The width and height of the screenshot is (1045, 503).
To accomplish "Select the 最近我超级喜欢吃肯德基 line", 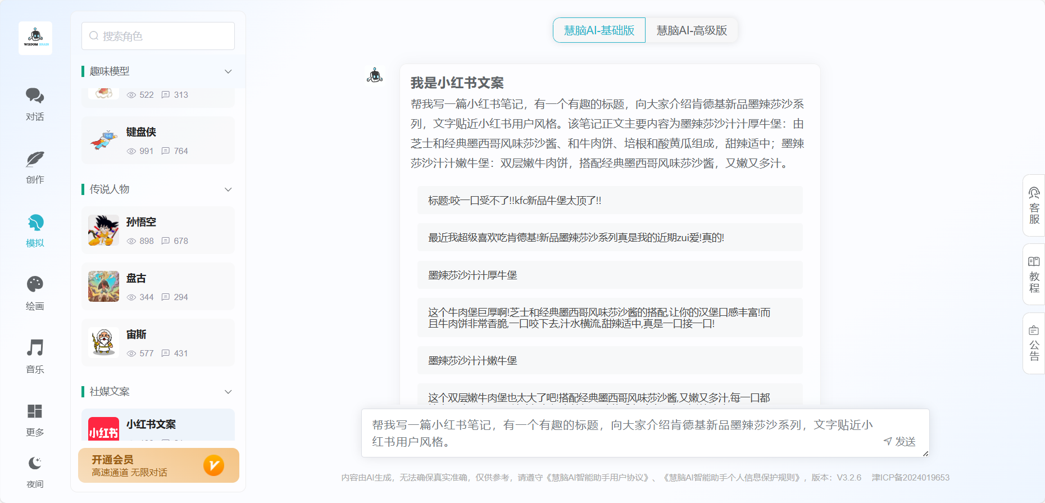I will pos(610,238).
